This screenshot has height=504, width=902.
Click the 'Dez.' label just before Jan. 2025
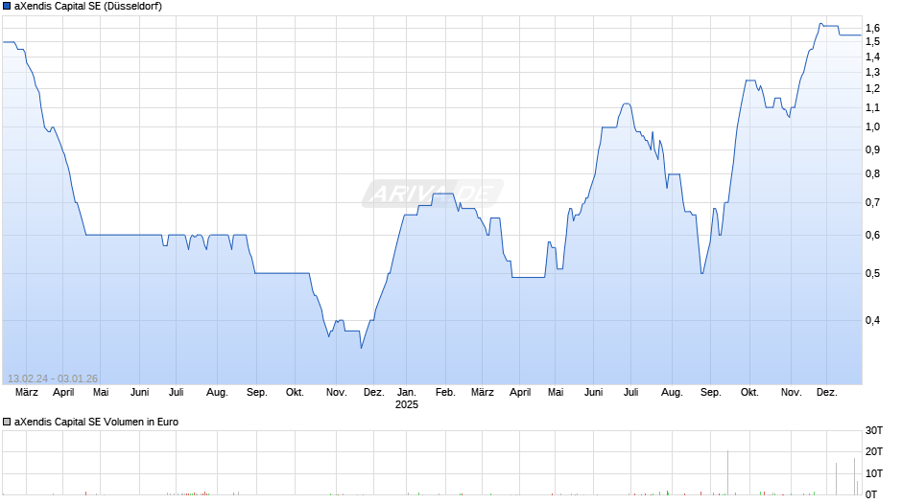(374, 392)
